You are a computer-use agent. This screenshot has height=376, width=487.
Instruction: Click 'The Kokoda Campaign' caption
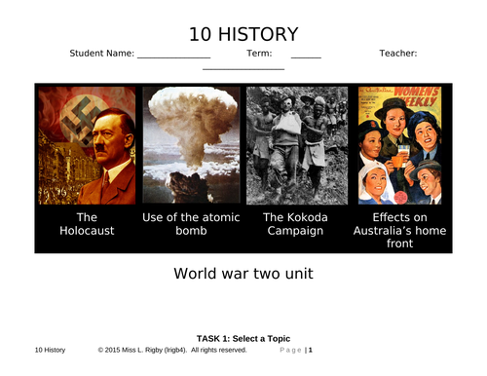[x=295, y=224]
